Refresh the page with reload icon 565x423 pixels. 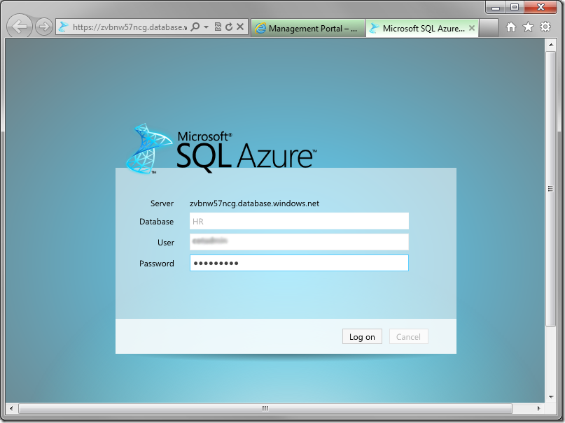point(229,27)
